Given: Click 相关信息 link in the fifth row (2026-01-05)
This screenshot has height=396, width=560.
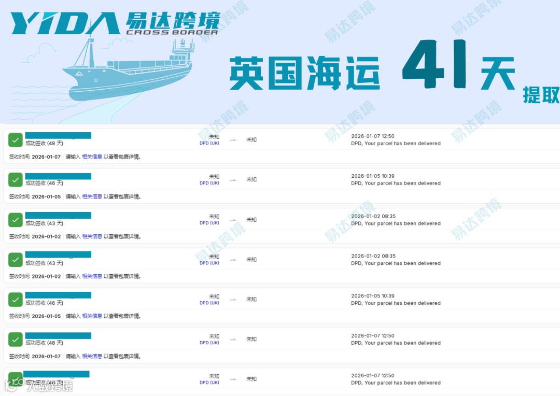Looking at the screenshot, I should [92, 316].
